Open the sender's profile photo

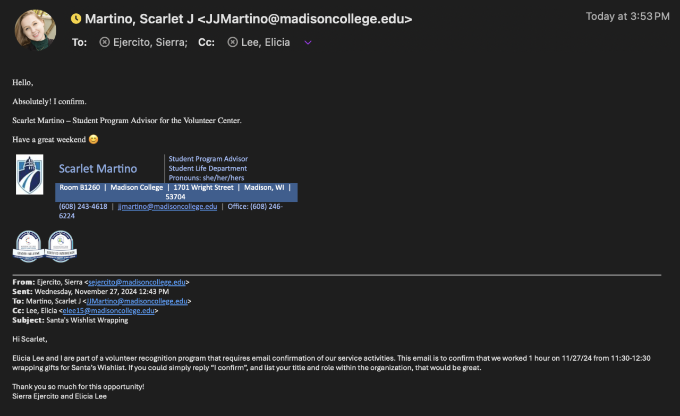click(36, 30)
